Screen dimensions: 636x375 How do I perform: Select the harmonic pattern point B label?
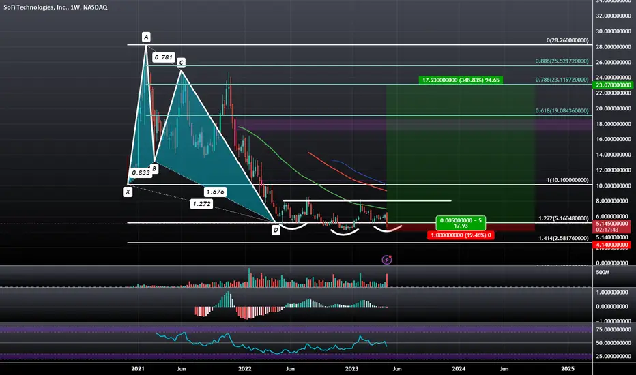tap(154, 168)
